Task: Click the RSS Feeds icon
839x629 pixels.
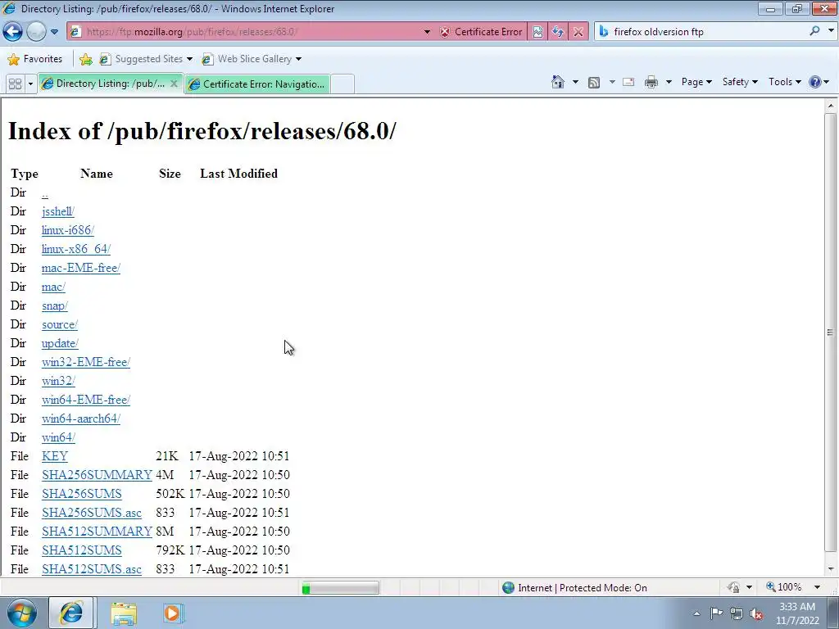Action: 594,82
